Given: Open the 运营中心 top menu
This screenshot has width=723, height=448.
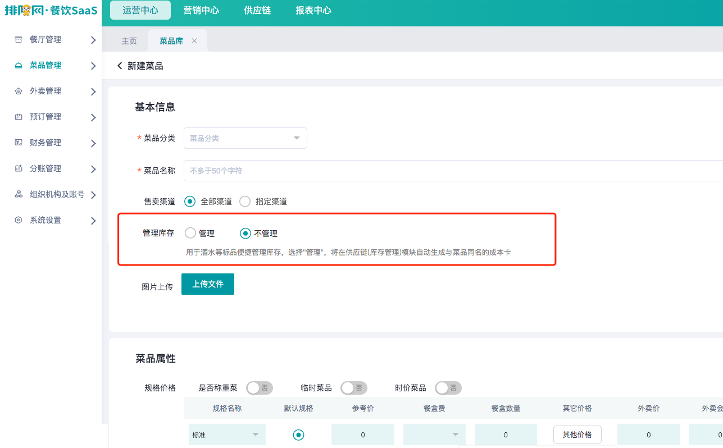Looking at the screenshot, I should point(140,10).
